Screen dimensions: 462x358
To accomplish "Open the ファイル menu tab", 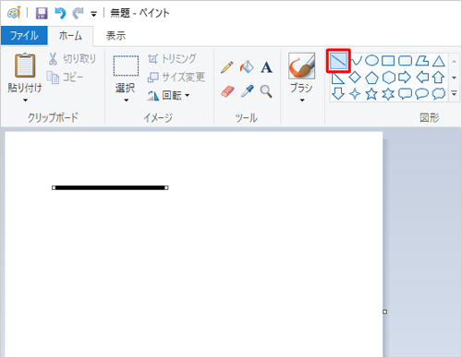I will (x=24, y=36).
